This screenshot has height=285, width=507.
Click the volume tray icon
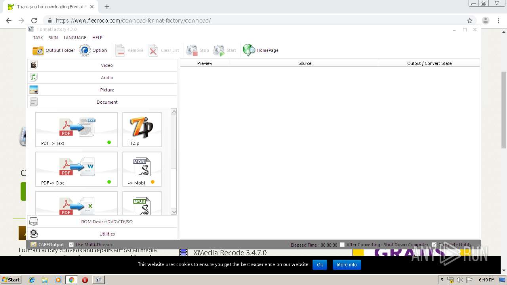coord(460,280)
